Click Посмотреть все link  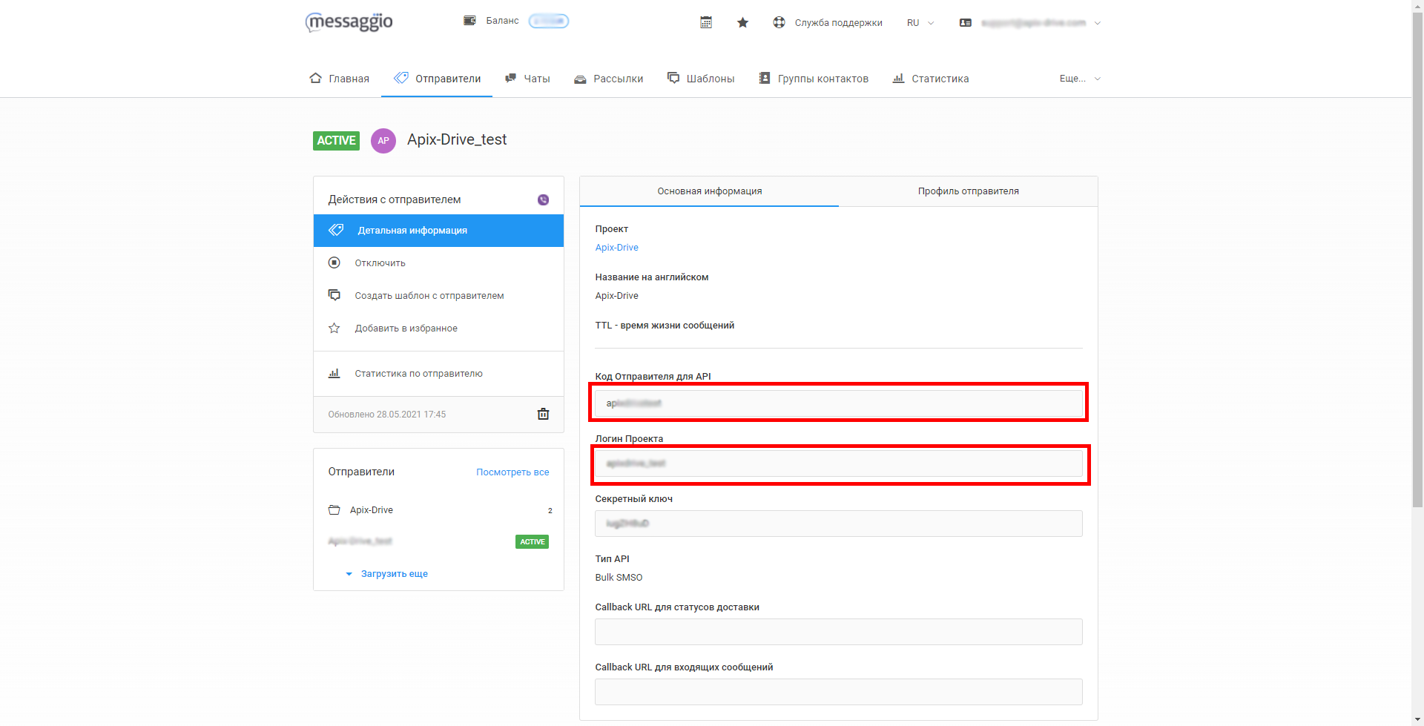pyautogui.click(x=512, y=472)
